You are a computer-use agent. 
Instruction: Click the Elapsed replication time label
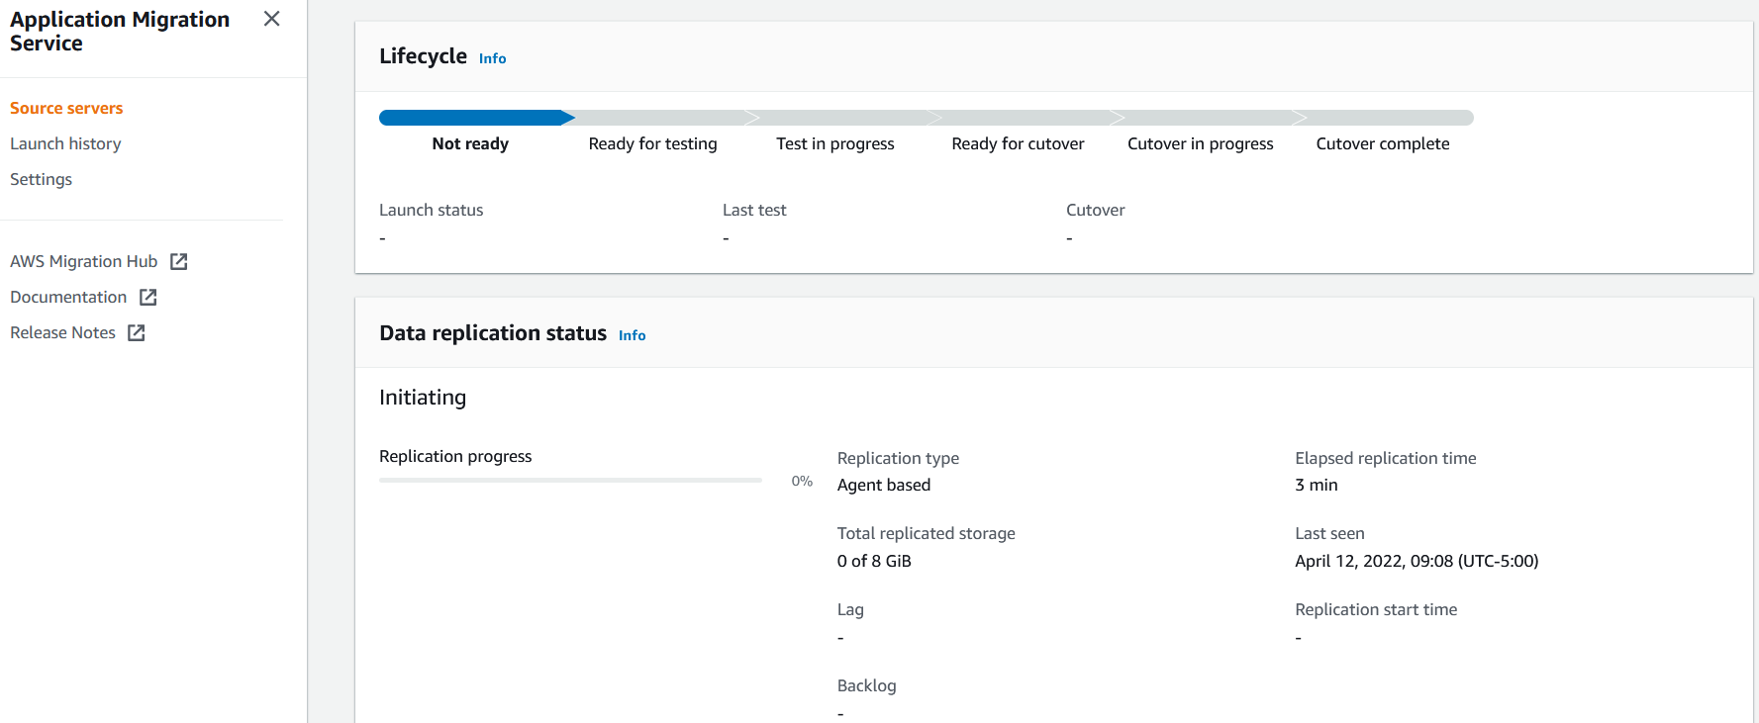[1385, 458]
